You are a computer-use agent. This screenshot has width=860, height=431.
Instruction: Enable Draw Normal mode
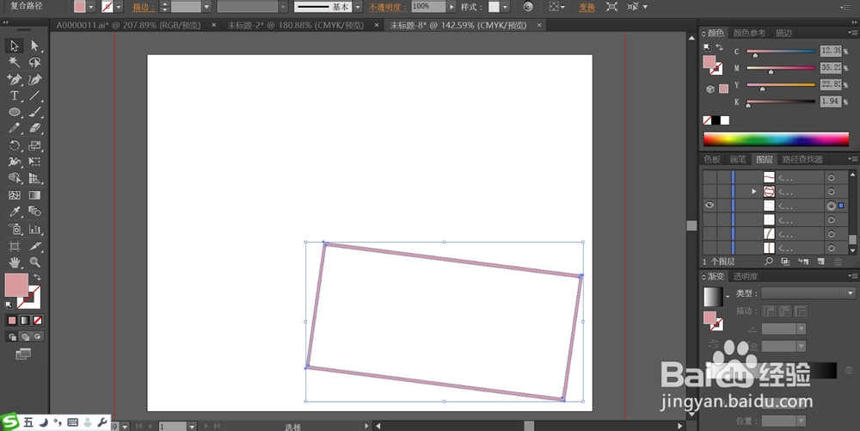coord(12,336)
